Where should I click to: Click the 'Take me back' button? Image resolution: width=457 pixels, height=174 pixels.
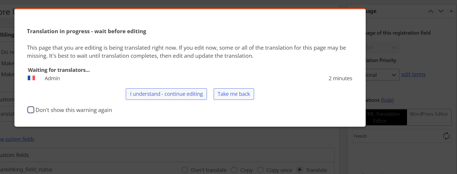click(234, 94)
